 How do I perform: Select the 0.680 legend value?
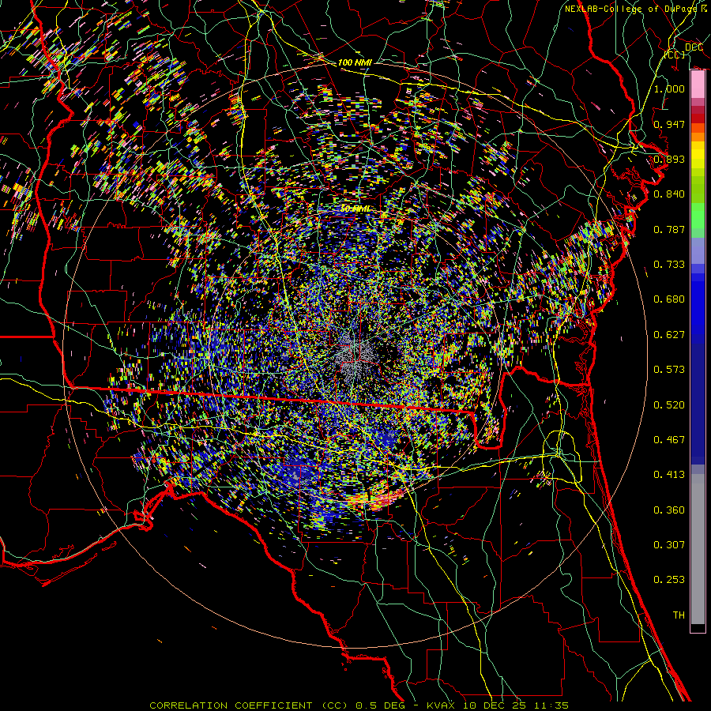tap(669, 299)
